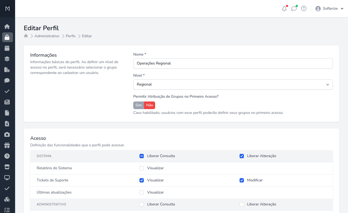Go to Administrativo in breadcrumb
The width and height of the screenshot is (348, 213).
pyautogui.click(x=47, y=36)
